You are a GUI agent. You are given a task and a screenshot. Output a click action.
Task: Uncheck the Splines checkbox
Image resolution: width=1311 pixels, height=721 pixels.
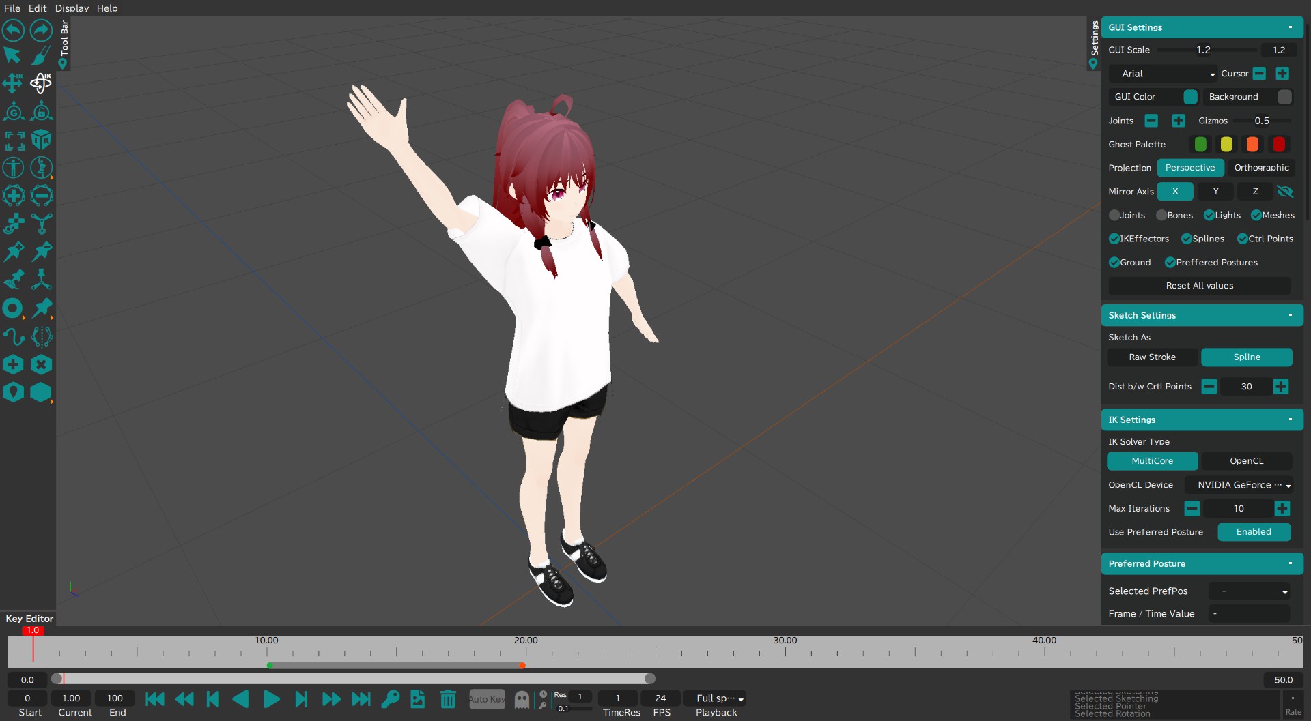pos(1187,239)
